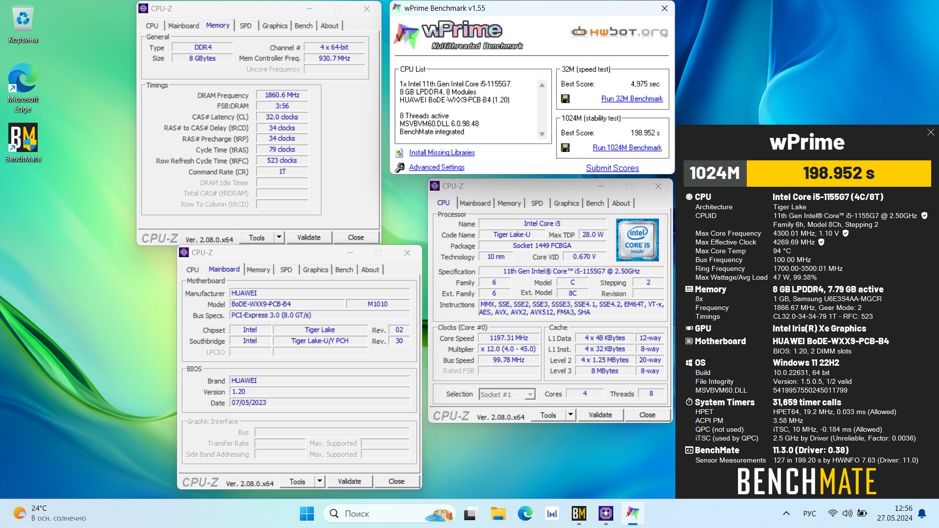Open BenchMate from taskbar
The width and height of the screenshot is (939, 528).
pyautogui.click(x=579, y=513)
